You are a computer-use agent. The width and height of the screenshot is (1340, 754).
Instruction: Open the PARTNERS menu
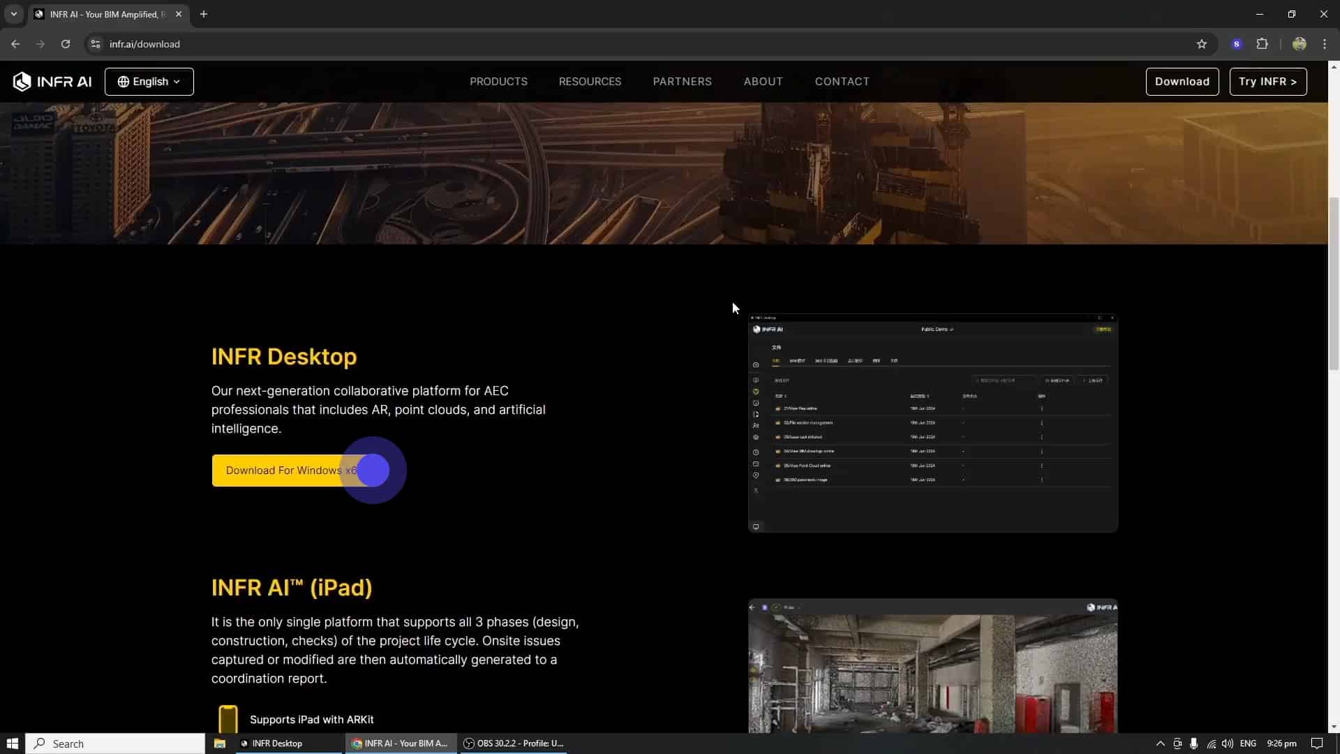click(682, 82)
